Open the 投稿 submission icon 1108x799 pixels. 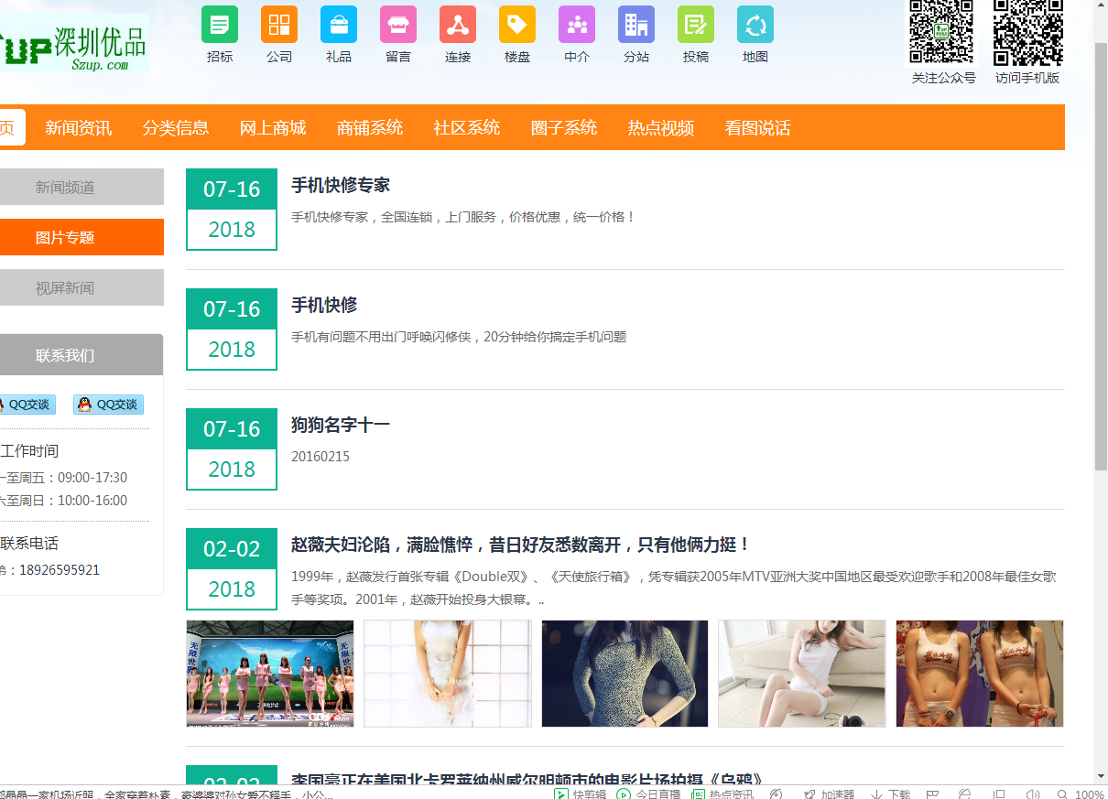696,25
